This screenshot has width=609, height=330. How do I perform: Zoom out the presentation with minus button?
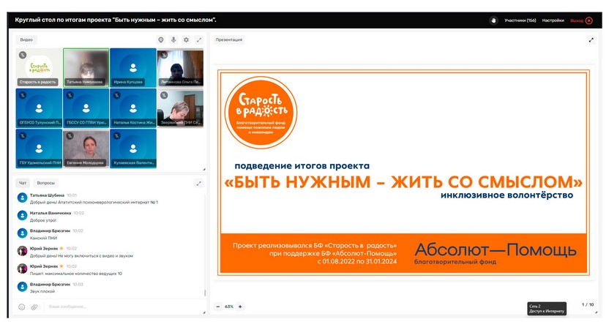218,307
